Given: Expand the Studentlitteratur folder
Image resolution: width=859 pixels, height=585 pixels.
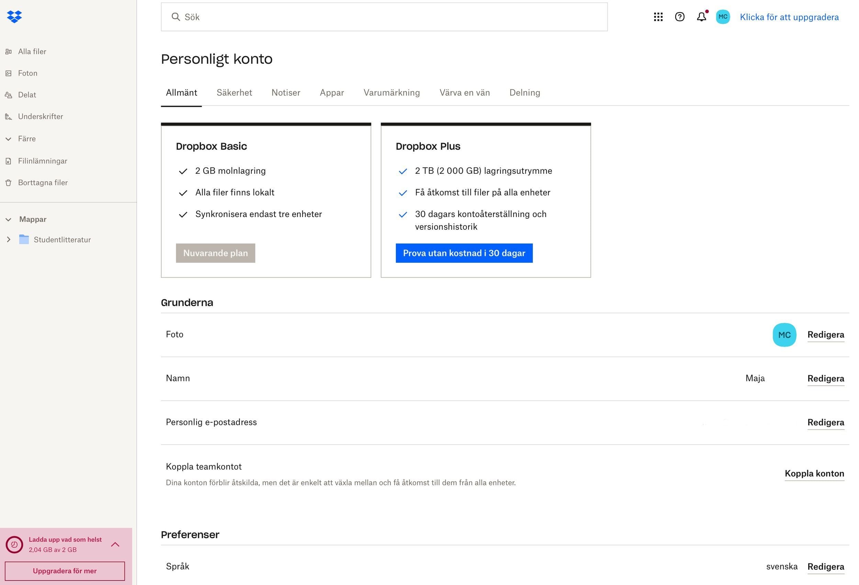Looking at the screenshot, I should (9, 240).
